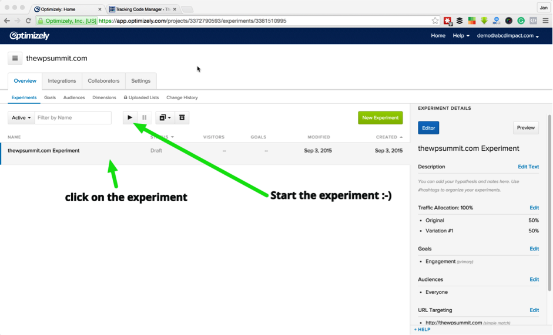Screen dimensions: 553x335
Task: Select the Change History sub-tab
Action: click(x=182, y=97)
